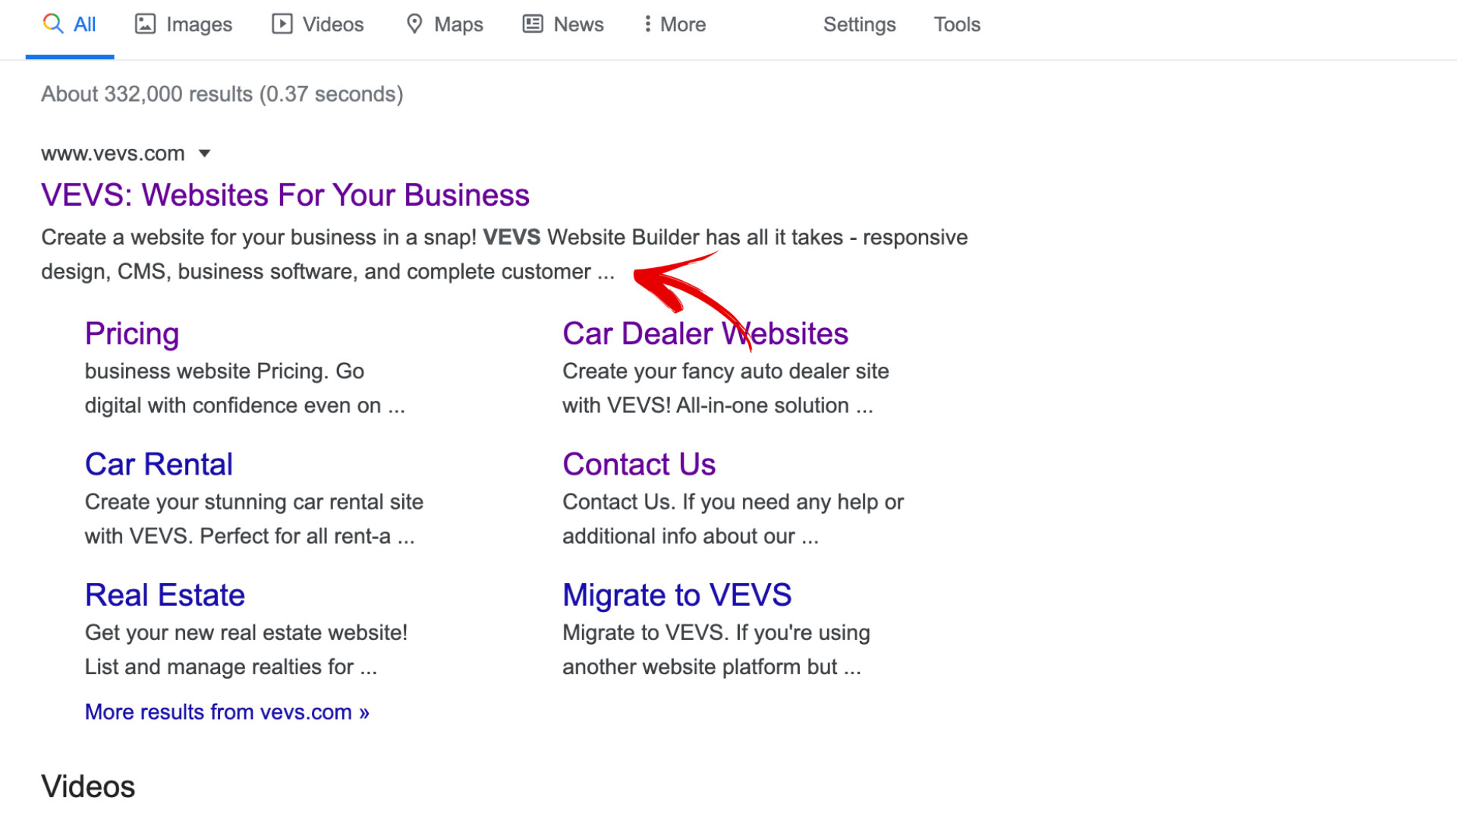The image size is (1457, 820).
Task: Click the www.vevs.com URL text
Action: [x=113, y=153]
